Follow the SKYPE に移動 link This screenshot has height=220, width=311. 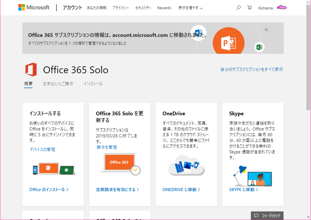(244, 190)
